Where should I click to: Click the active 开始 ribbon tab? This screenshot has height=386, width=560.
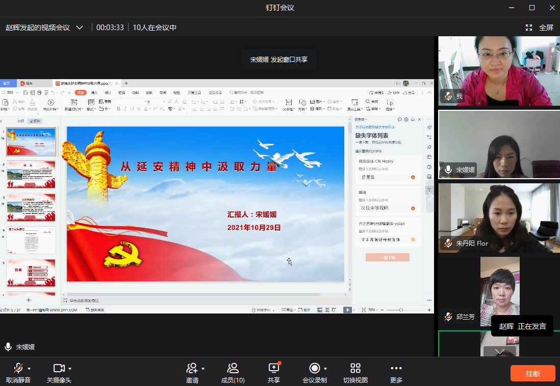[81, 92]
